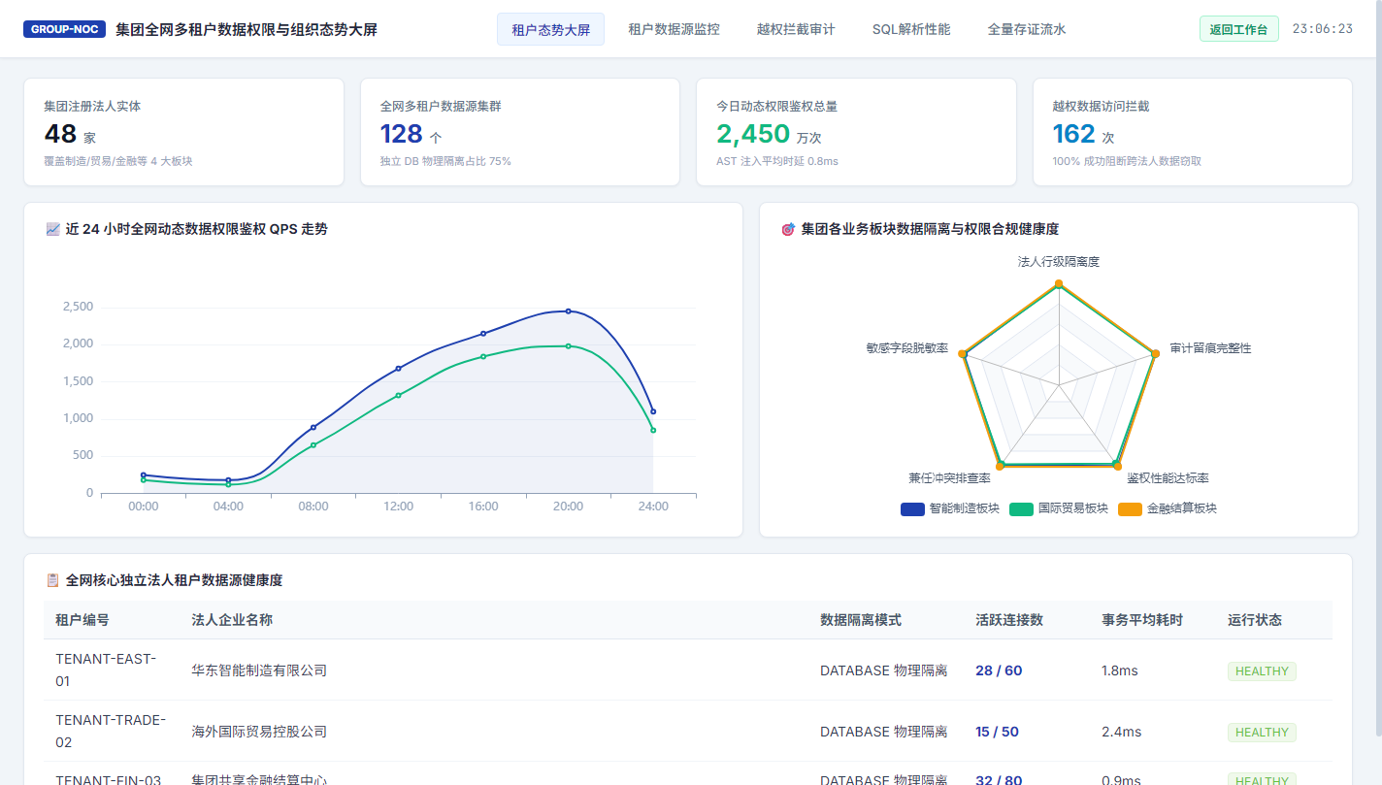
Task: Click the radar axis label 鉴权性能达标率
Action: click(1168, 478)
